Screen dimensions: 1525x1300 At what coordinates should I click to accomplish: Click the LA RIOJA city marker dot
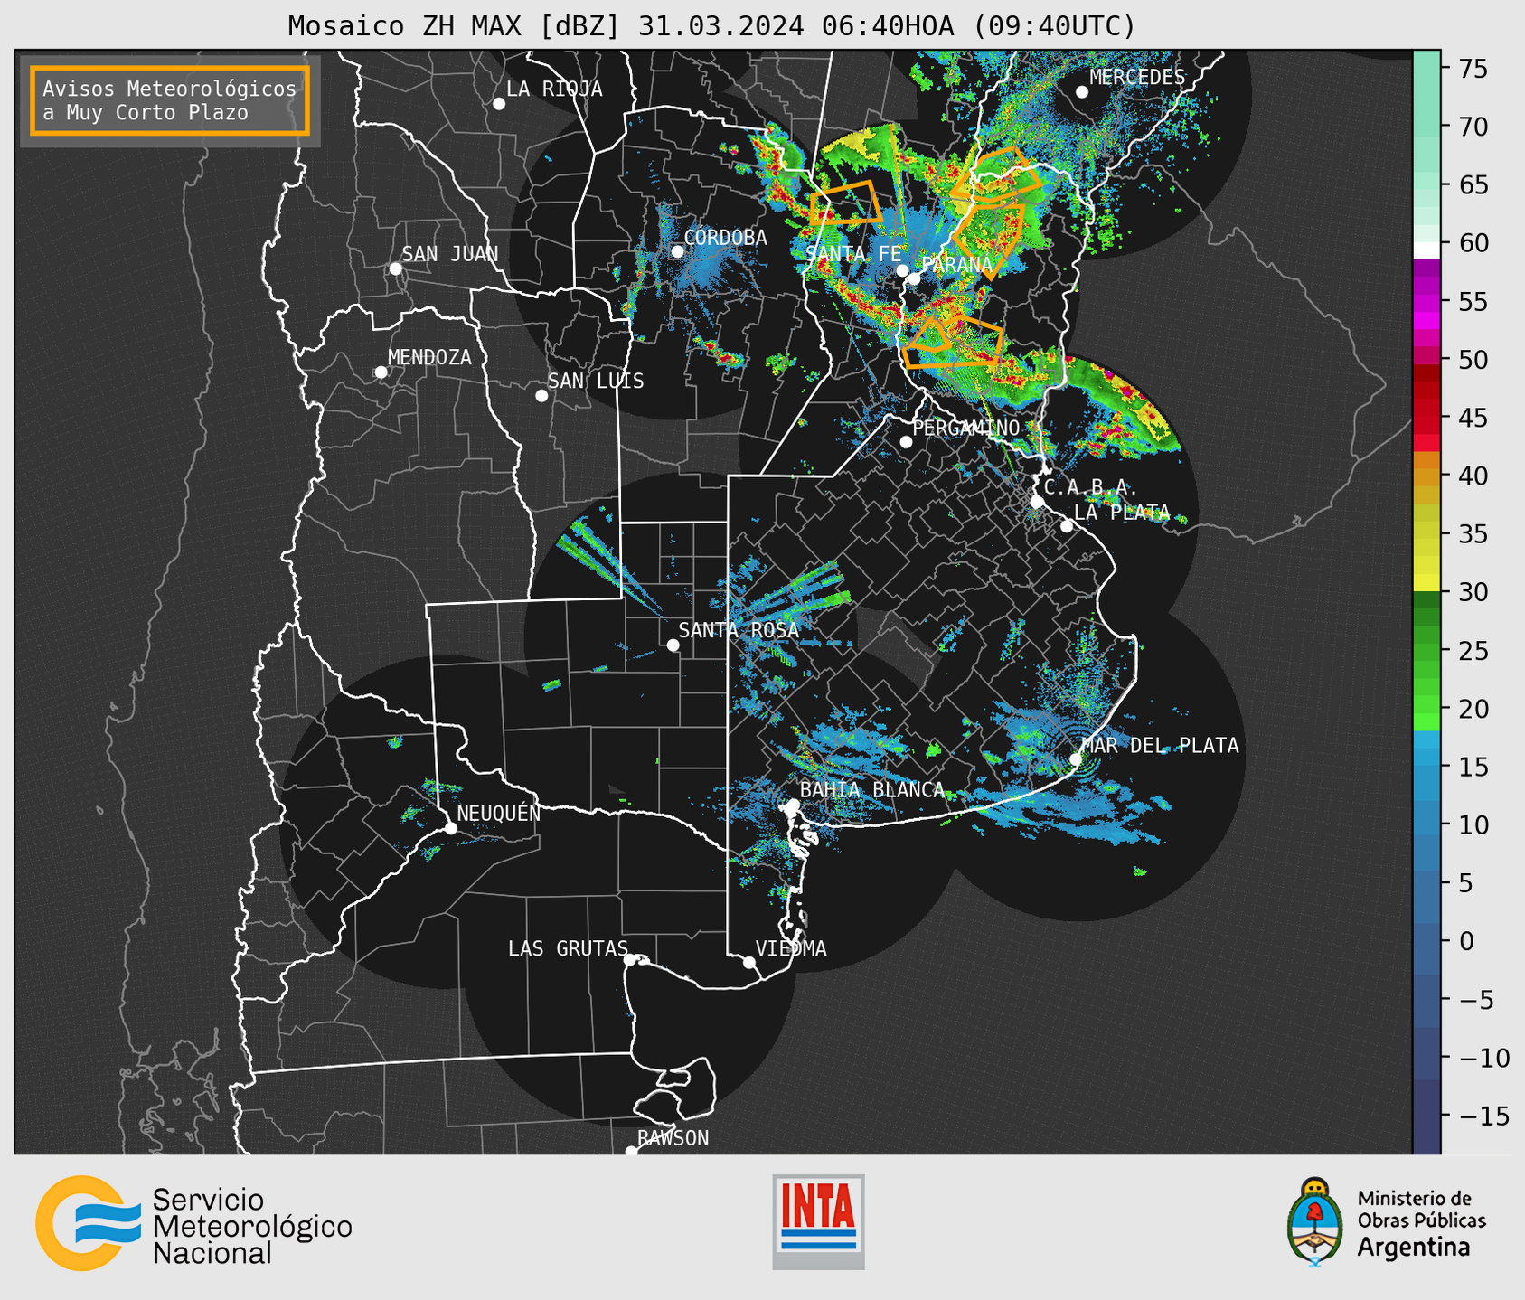[499, 104]
